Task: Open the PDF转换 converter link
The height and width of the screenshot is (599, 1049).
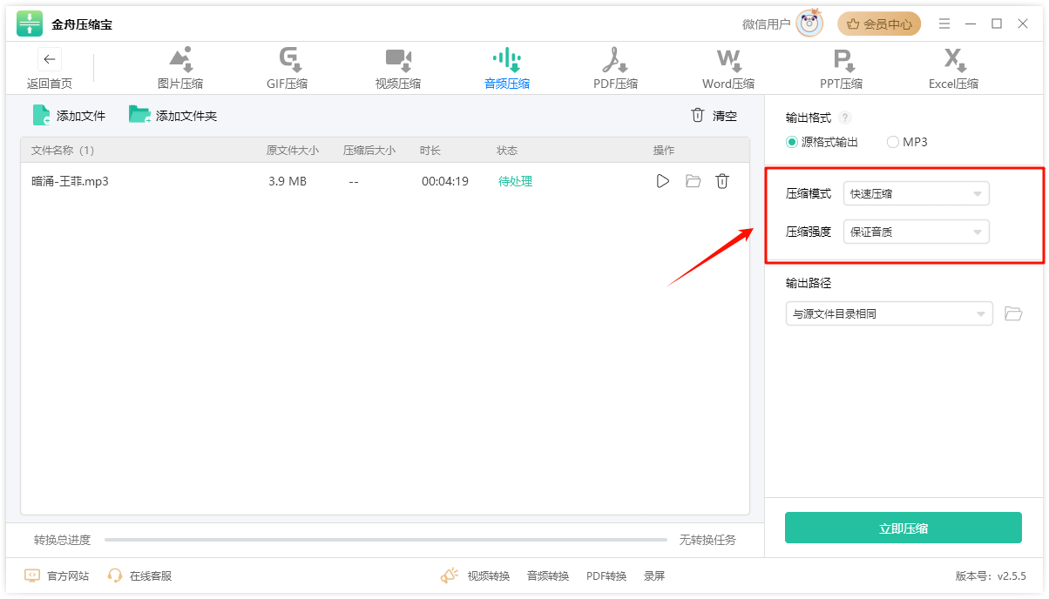Action: click(606, 575)
